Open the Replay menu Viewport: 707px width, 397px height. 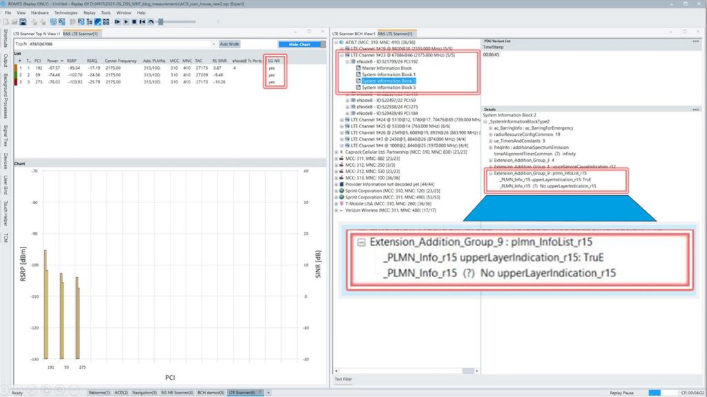[x=90, y=12]
